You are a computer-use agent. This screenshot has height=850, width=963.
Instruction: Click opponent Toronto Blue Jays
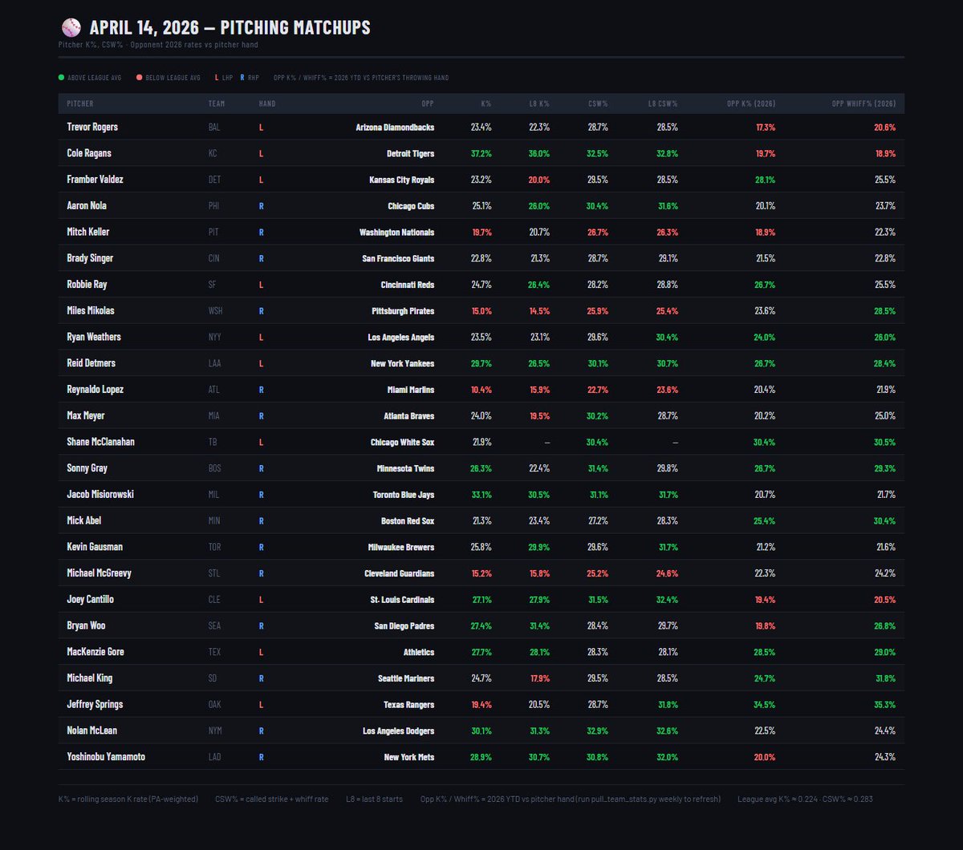[404, 495]
